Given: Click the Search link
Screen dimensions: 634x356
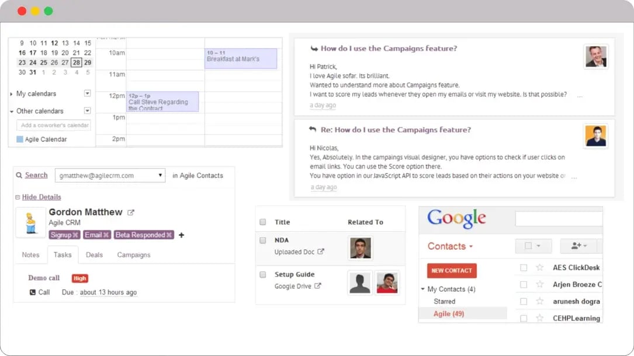Looking at the screenshot, I should point(36,175).
